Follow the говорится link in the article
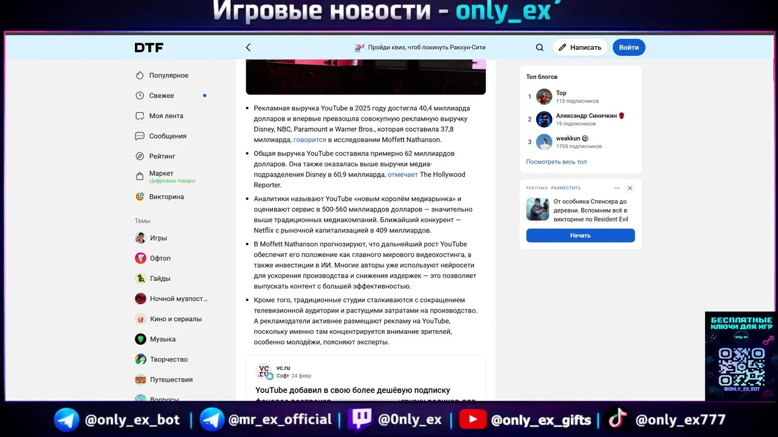778x437 pixels. click(310, 140)
